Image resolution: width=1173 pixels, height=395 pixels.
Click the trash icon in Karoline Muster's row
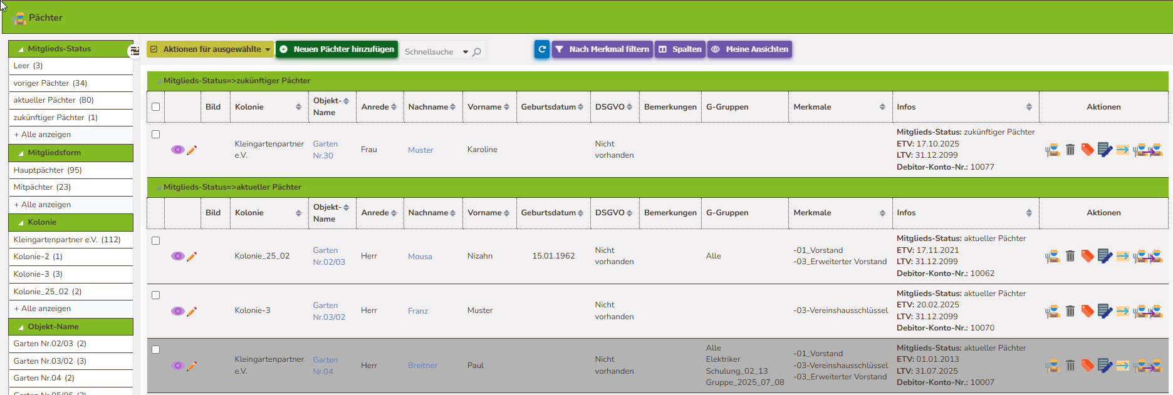coord(1070,150)
